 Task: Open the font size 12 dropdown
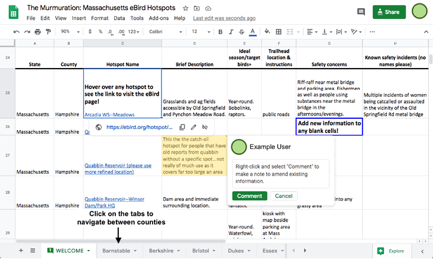point(201,32)
